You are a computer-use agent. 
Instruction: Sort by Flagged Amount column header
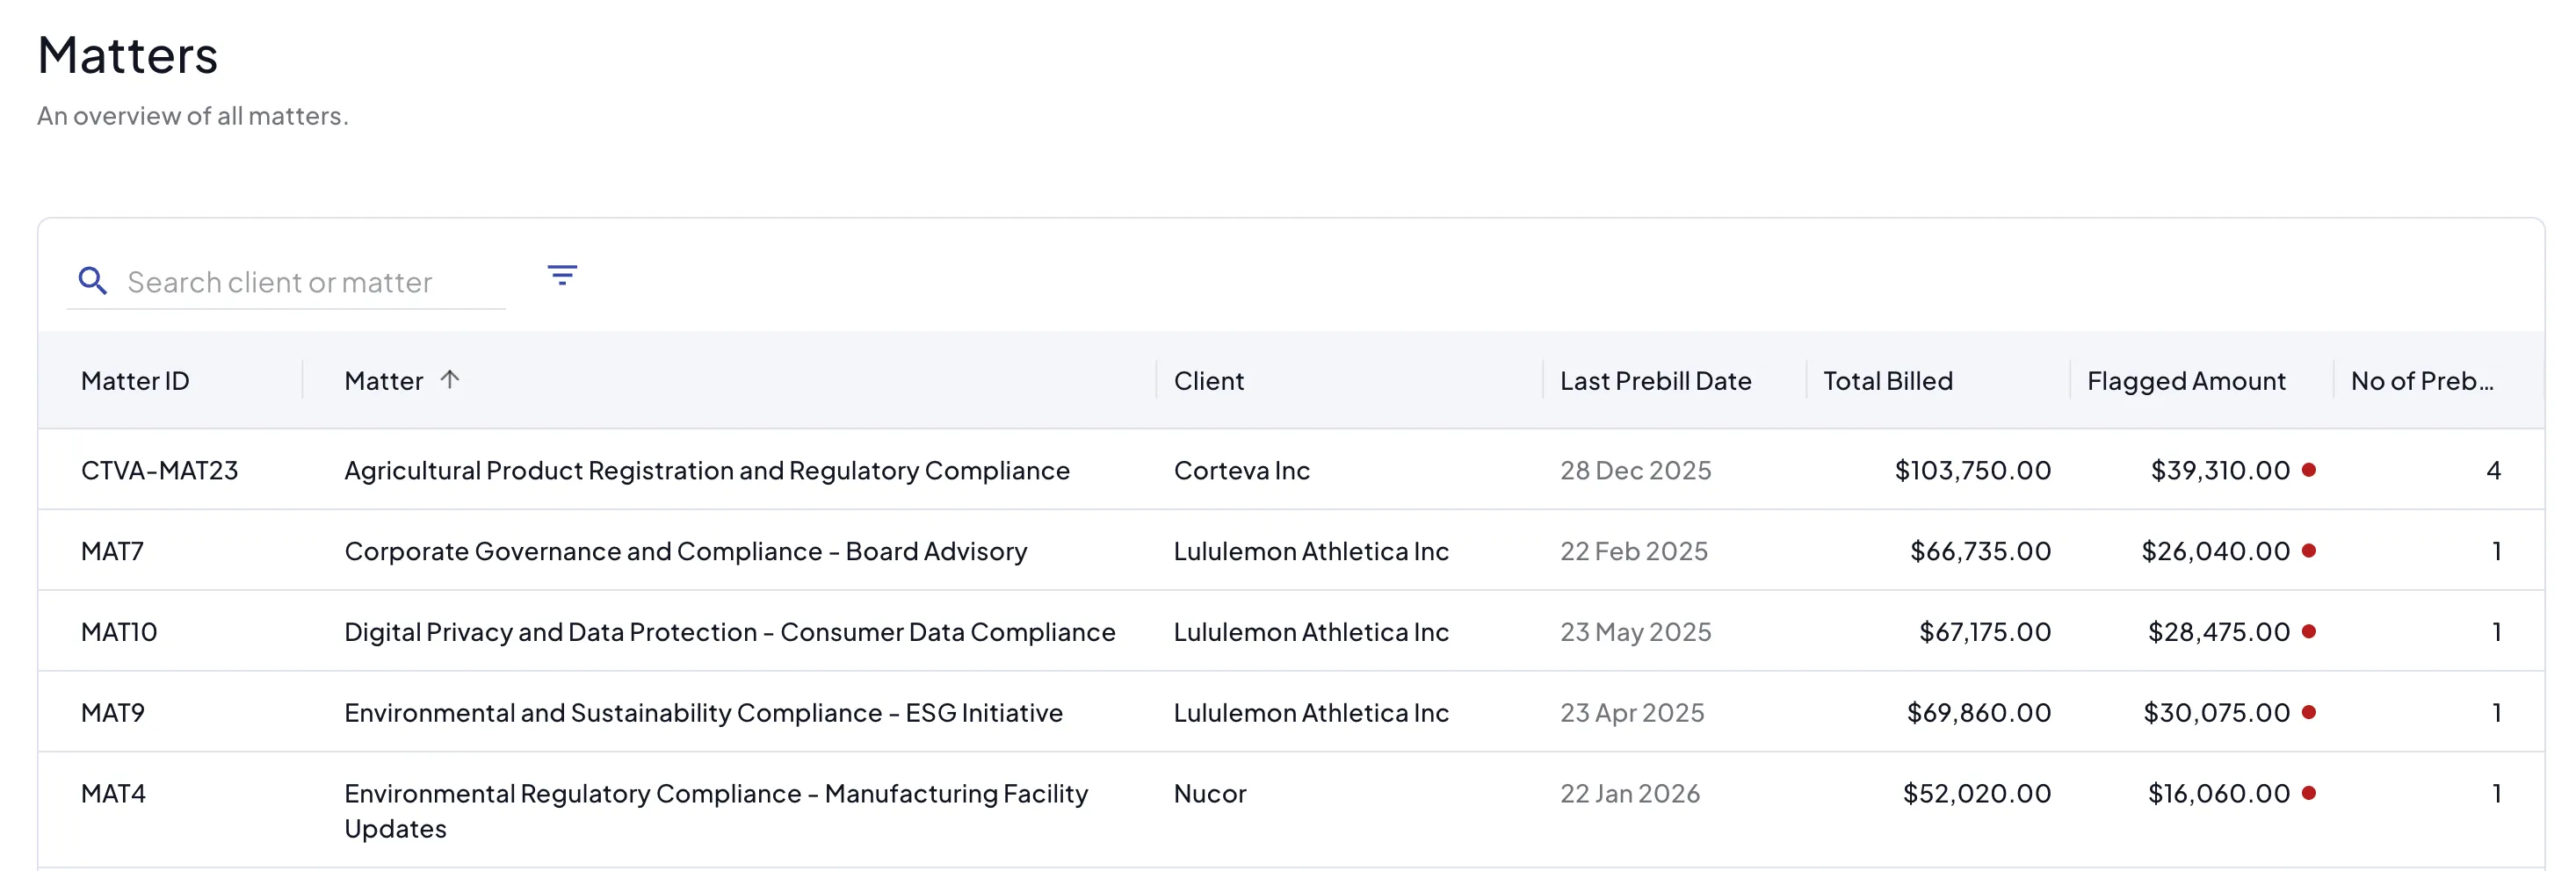coord(2186,380)
